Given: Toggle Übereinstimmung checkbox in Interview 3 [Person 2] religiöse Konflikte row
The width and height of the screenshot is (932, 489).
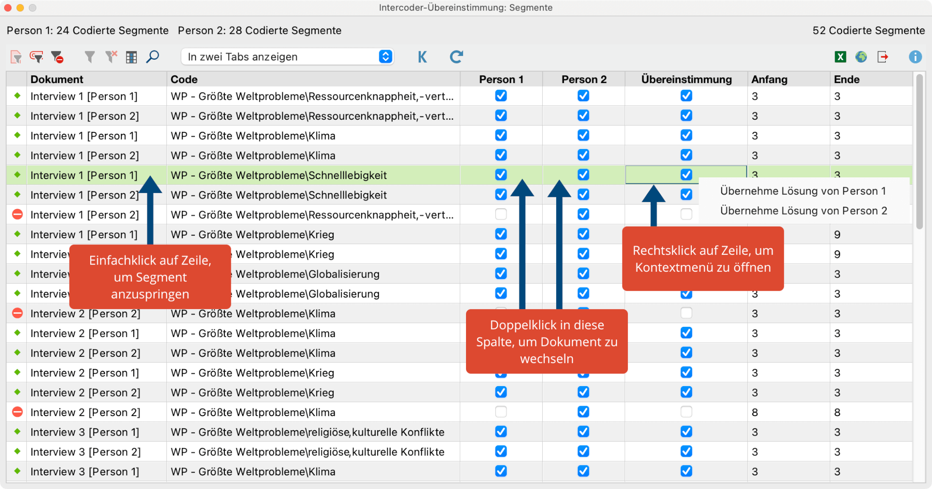Looking at the screenshot, I should click(x=686, y=451).
